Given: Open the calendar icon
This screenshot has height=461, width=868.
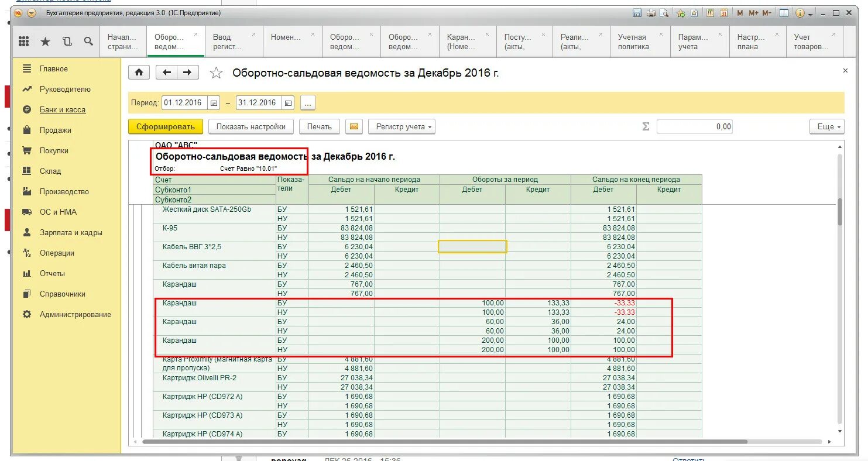Looking at the screenshot, I should pos(723,13).
